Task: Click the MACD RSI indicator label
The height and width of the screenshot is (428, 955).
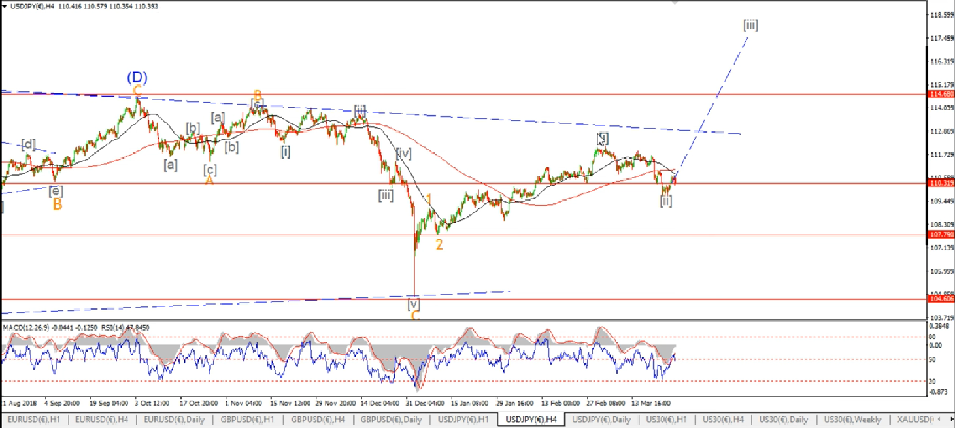Action: coord(76,327)
